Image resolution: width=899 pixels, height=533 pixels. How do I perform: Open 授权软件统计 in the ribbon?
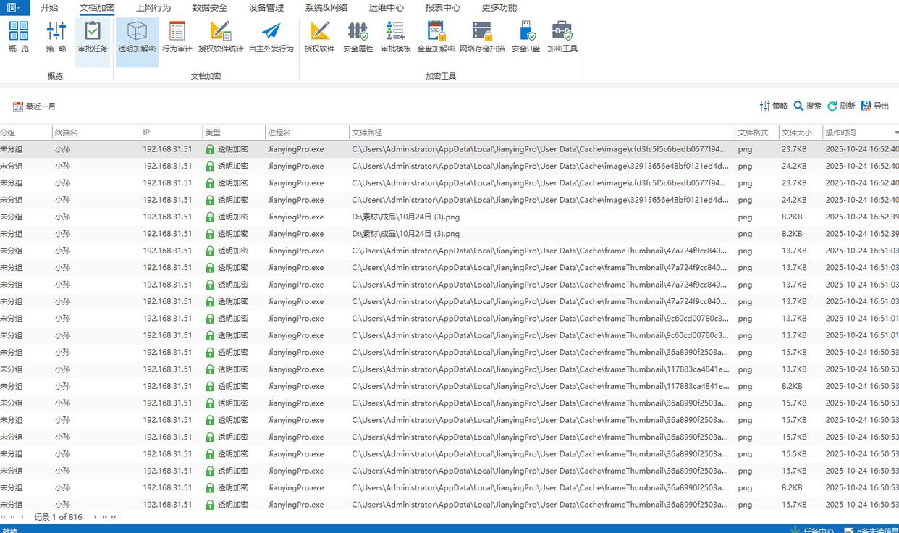(221, 36)
